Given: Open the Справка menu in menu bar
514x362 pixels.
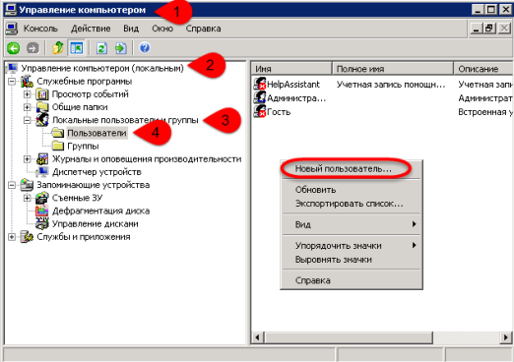Looking at the screenshot, I should (x=203, y=29).
